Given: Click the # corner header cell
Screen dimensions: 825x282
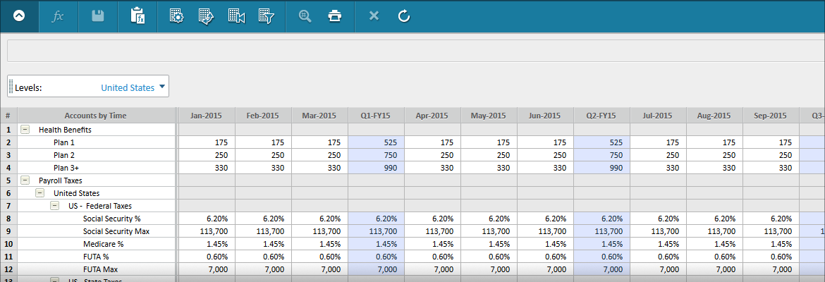Looking at the screenshot, I should (x=8, y=116).
